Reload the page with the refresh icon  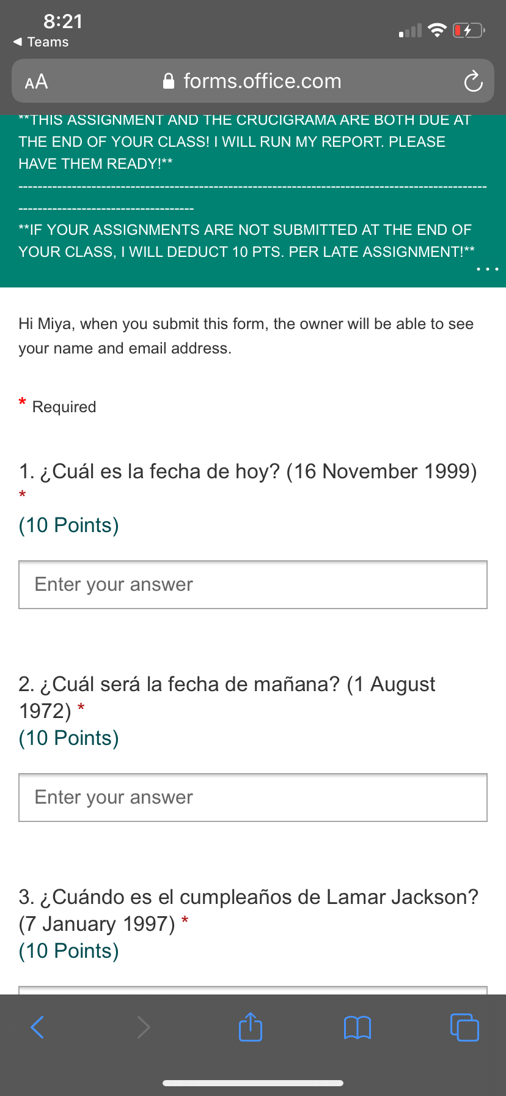tap(473, 81)
